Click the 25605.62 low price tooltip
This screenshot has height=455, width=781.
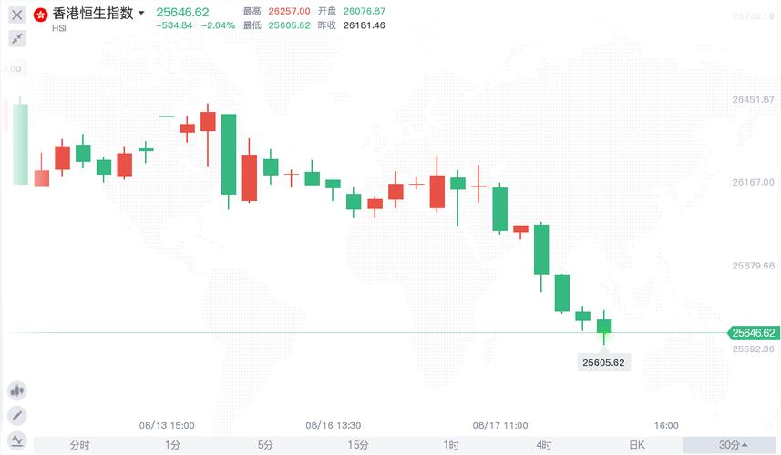(603, 362)
